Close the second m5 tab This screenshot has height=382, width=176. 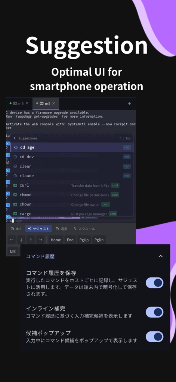click(54, 103)
